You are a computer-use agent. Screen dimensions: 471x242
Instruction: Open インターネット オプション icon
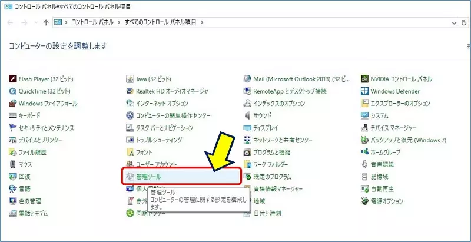point(130,103)
